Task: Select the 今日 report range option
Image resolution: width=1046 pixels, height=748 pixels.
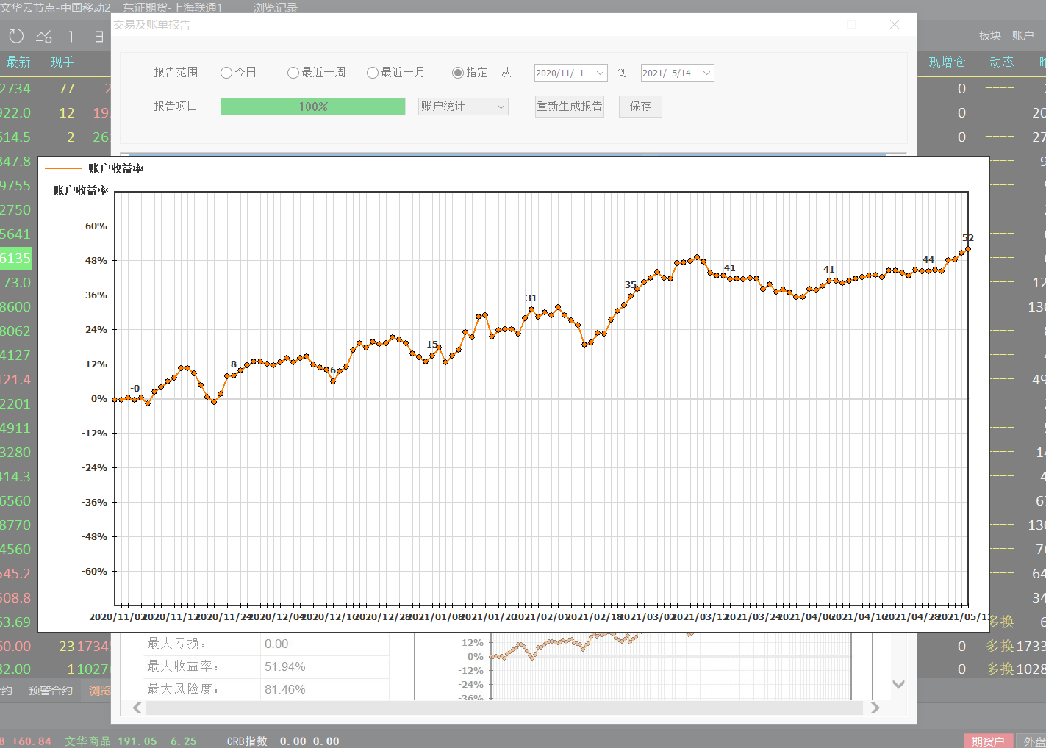Action: pos(226,73)
